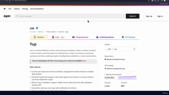This screenshot has height=95, width=169.
Task: Open the Pricing page link
Action: 25,9
